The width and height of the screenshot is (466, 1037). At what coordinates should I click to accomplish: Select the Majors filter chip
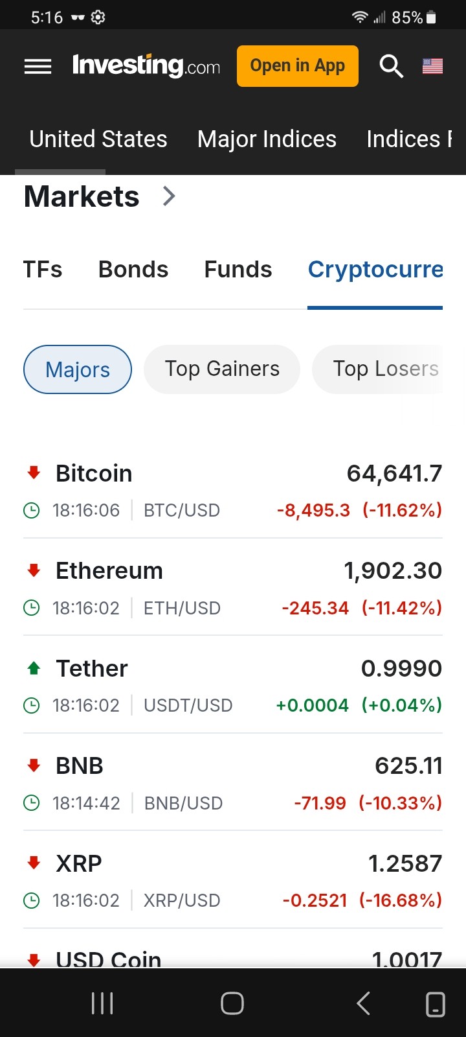pos(78,369)
